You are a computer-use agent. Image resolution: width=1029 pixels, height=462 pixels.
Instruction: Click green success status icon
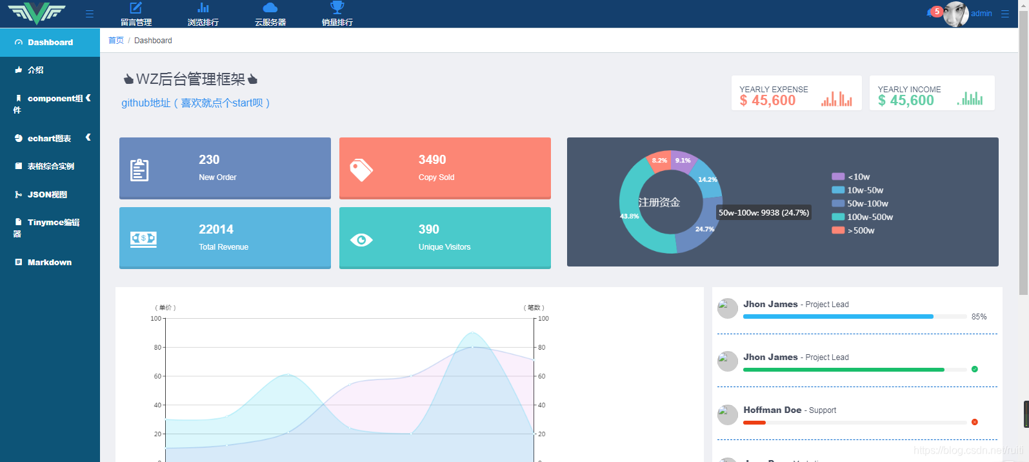point(975,369)
